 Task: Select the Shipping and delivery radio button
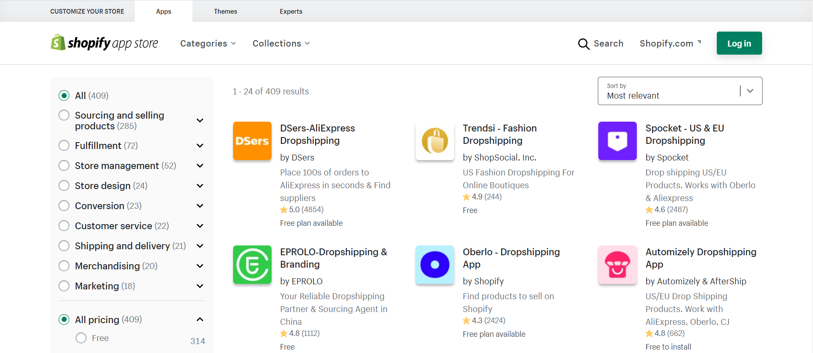coord(64,246)
